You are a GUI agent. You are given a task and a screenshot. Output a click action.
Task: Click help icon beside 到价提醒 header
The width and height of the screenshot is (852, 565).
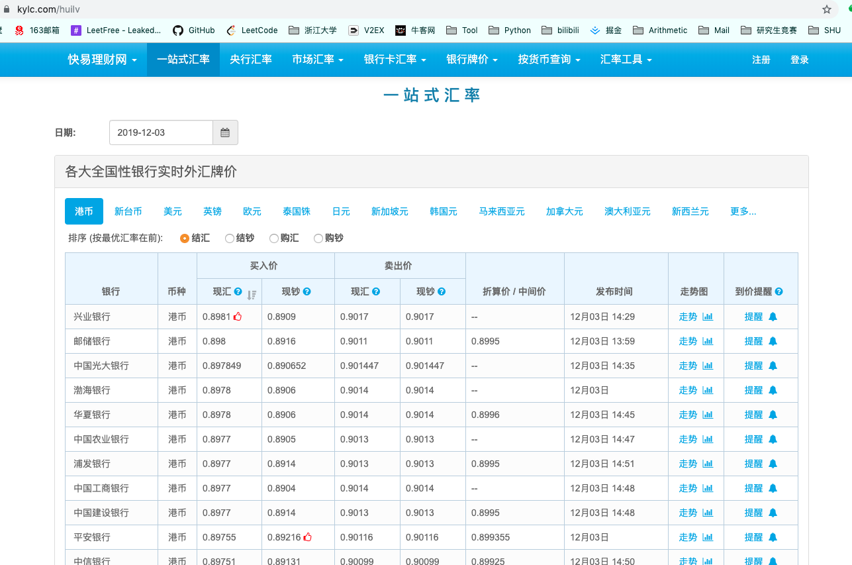pos(779,291)
